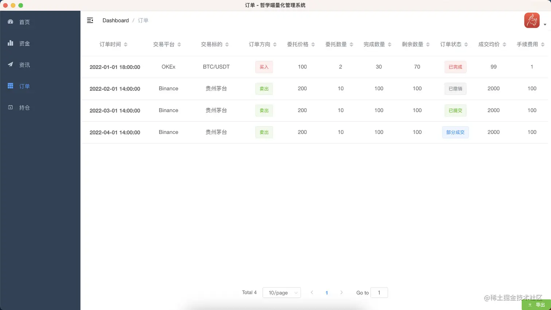Screen dimensions: 551x310
Task: Open the 首页 menu item
Action: 40,22
